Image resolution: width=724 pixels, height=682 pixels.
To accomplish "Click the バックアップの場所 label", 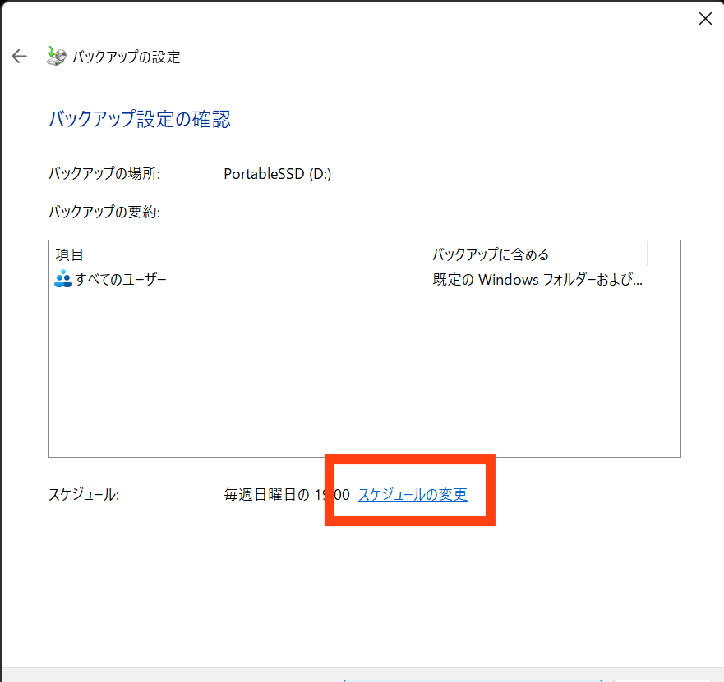I will [104, 174].
